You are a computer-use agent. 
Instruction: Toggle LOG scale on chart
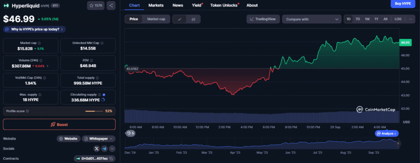(398, 19)
